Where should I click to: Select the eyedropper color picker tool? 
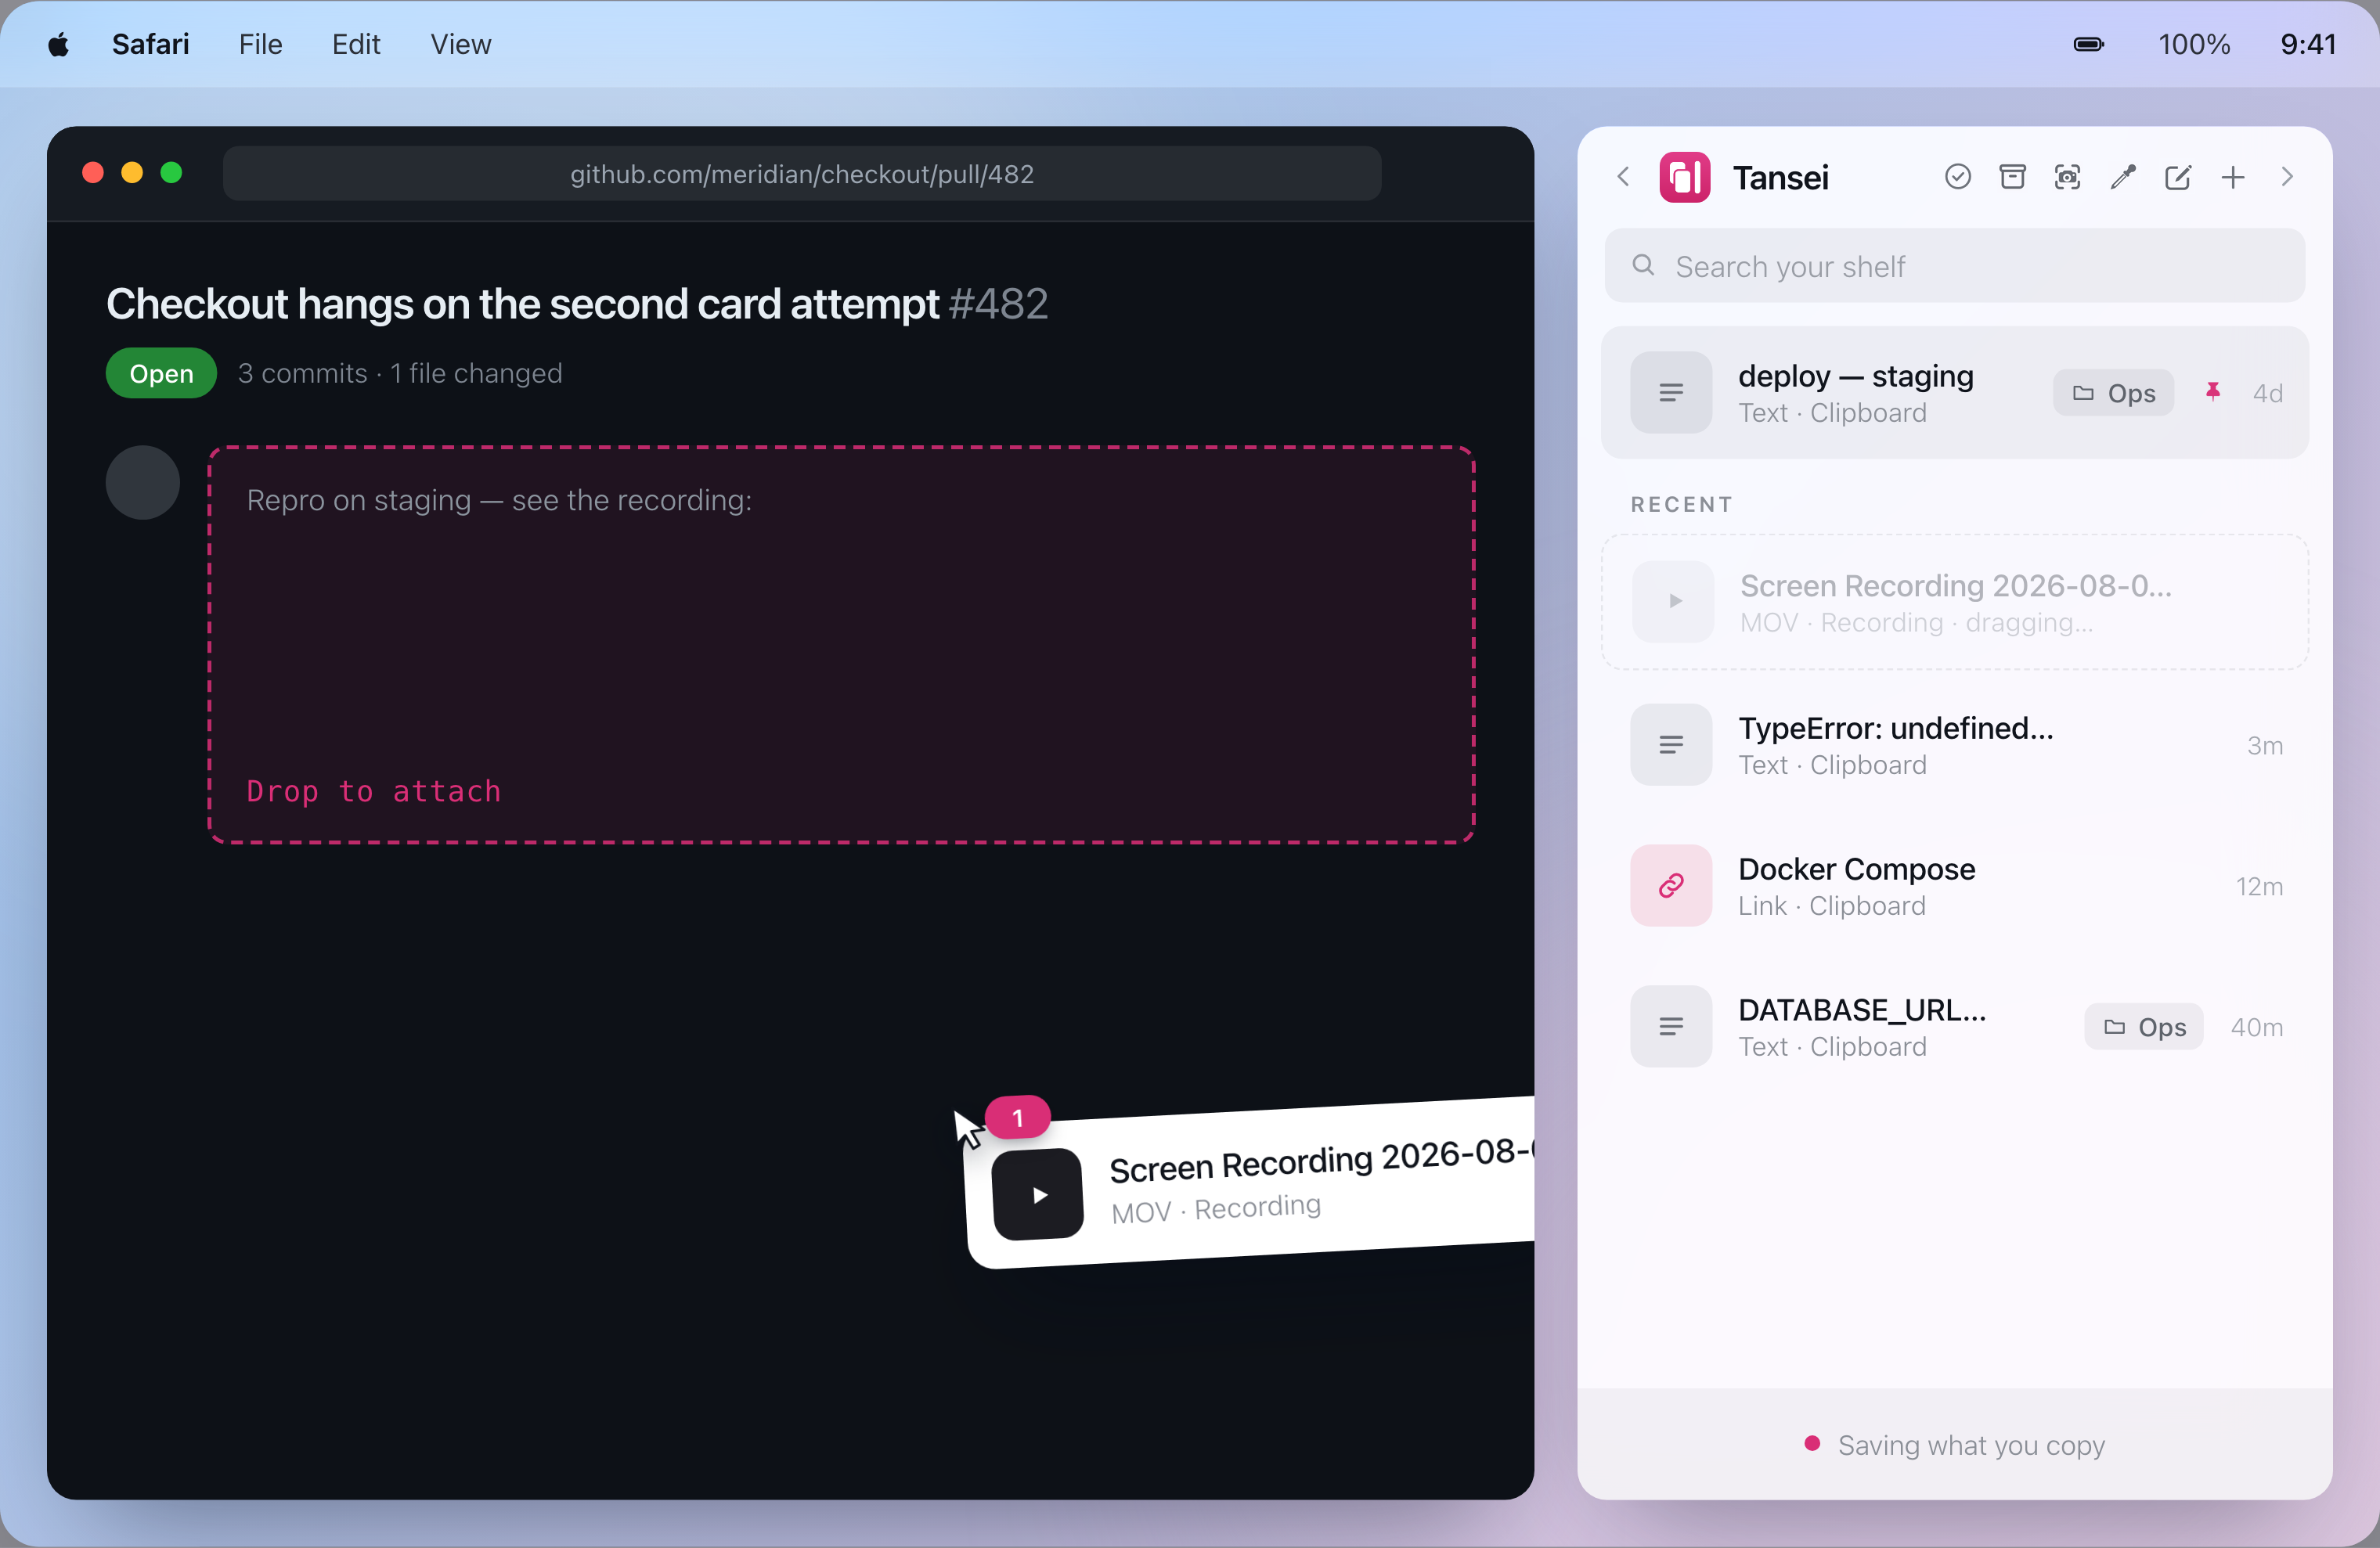tap(2122, 177)
